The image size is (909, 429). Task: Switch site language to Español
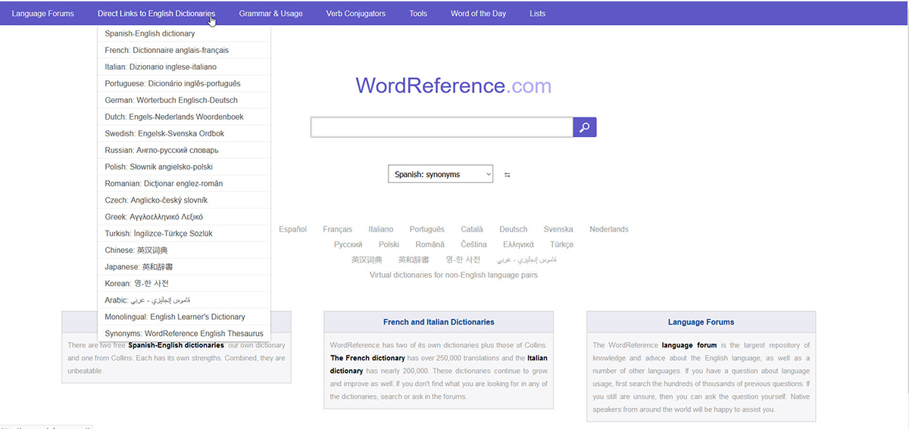pyautogui.click(x=292, y=229)
